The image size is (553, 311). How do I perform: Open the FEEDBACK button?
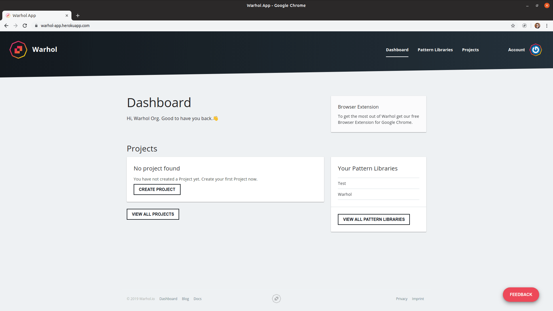tap(521, 295)
